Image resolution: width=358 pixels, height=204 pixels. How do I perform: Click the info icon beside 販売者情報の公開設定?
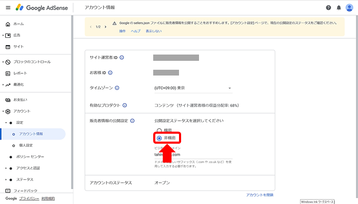(132, 121)
